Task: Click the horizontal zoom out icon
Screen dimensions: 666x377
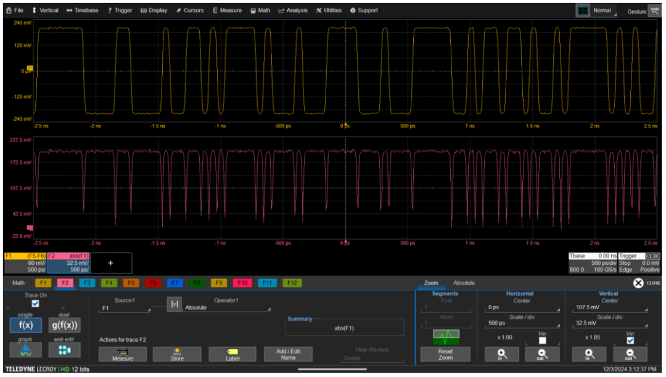Action: pyautogui.click(x=541, y=354)
